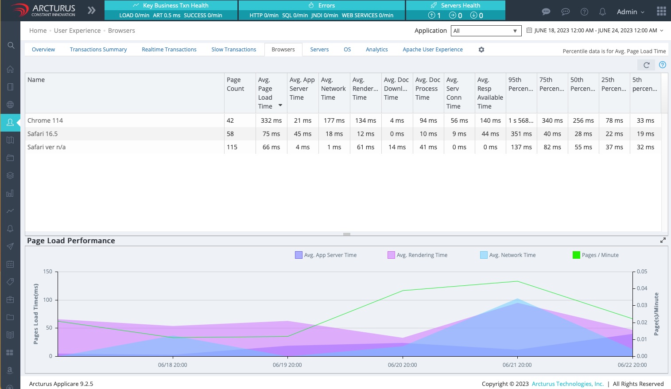This screenshot has height=389, width=671.
Task: Toggle Avg. App Server Time legend
Action: coord(330,255)
